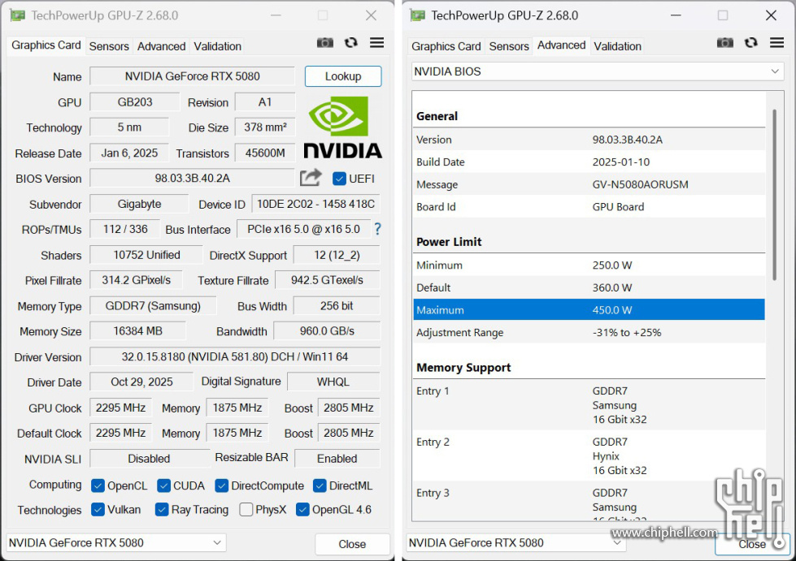Open the hamburger menu in left window
The image size is (796, 561).
(376, 43)
